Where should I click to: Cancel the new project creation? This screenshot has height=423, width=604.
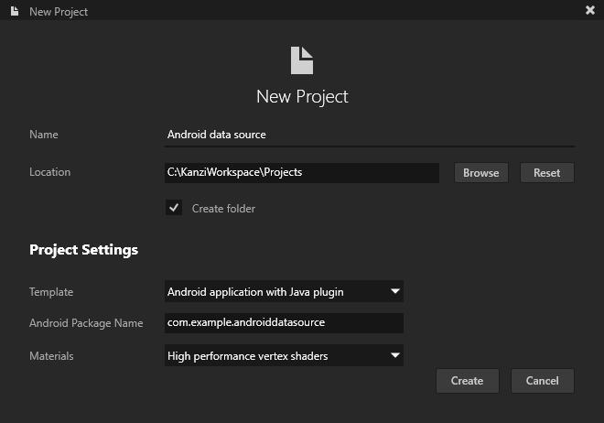(x=542, y=381)
